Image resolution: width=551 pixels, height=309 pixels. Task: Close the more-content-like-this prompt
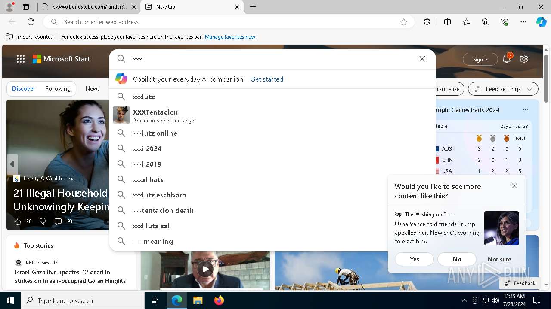pos(514,186)
